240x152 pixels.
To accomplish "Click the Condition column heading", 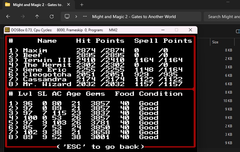I will pos(161,94).
